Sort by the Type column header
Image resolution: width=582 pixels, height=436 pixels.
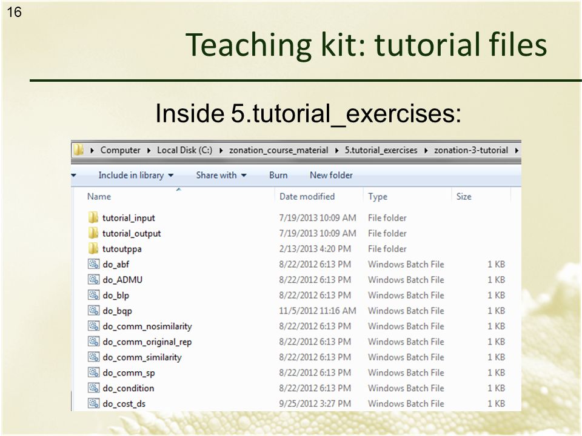point(378,196)
